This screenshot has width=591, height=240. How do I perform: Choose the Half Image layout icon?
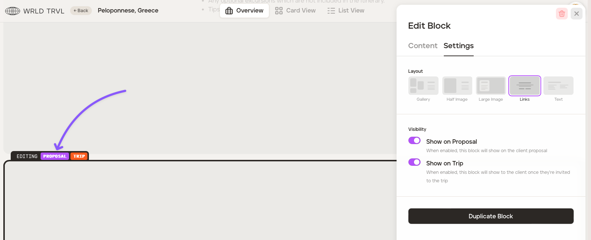point(457,86)
